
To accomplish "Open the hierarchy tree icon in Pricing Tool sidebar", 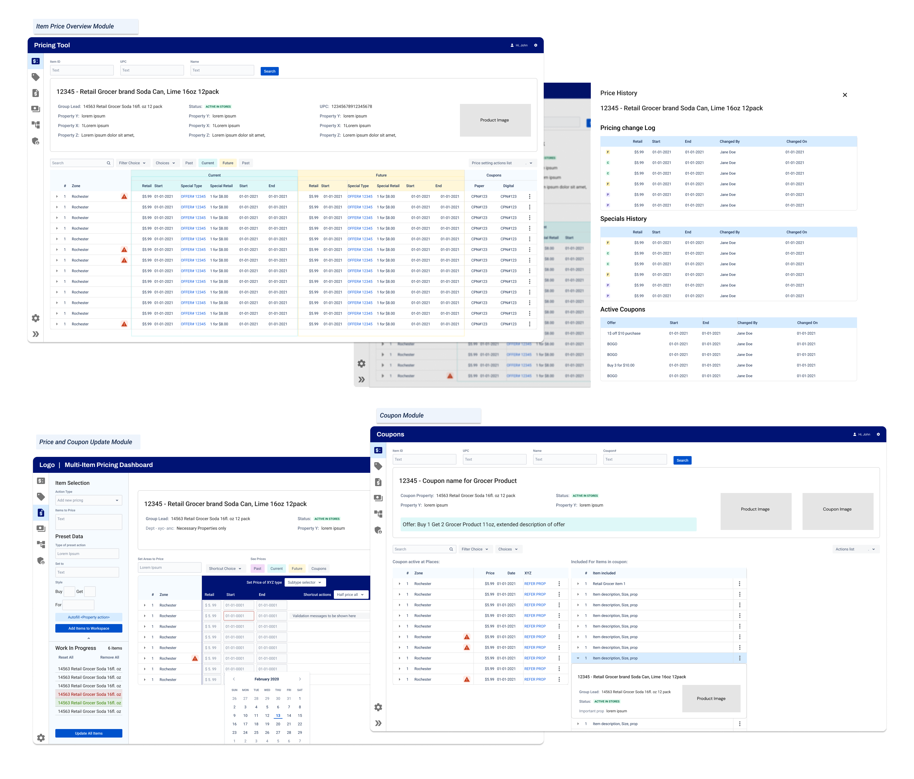I will coord(36,125).
